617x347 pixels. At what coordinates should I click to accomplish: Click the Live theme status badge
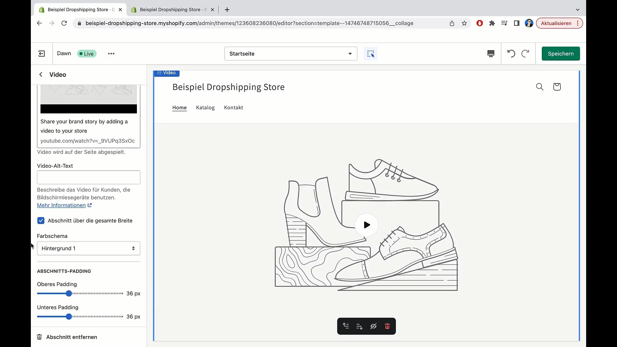coord(87,54)
